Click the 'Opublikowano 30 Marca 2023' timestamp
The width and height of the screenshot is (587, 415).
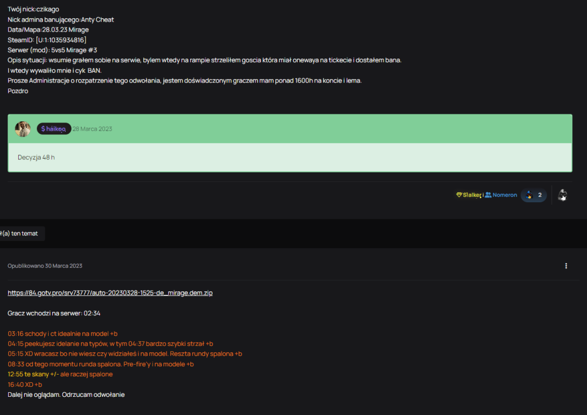[45, 266]
